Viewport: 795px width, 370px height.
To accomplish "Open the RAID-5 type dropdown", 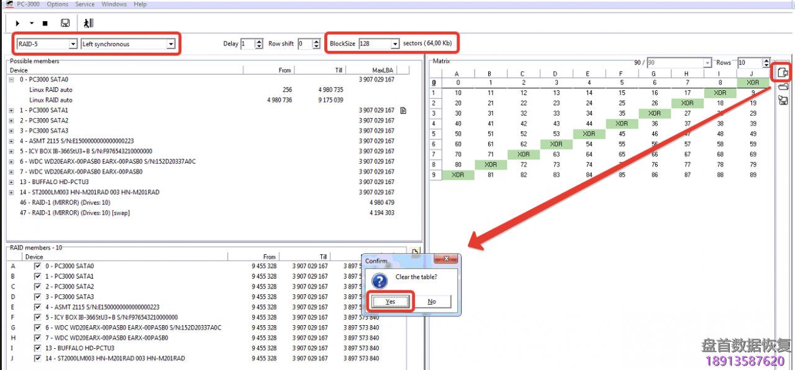I will pyautogui.click(x=73, y=44).
